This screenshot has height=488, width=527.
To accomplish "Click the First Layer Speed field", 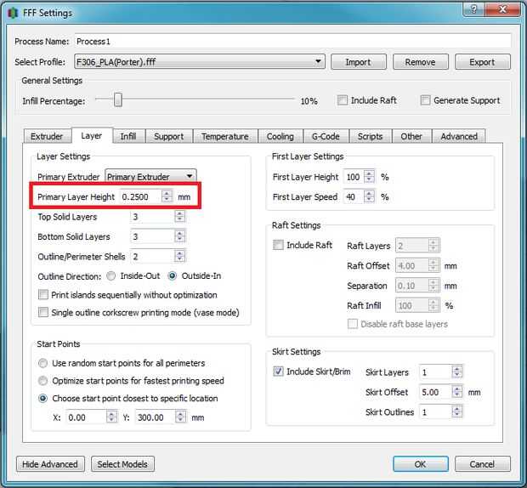I will 354,196.
